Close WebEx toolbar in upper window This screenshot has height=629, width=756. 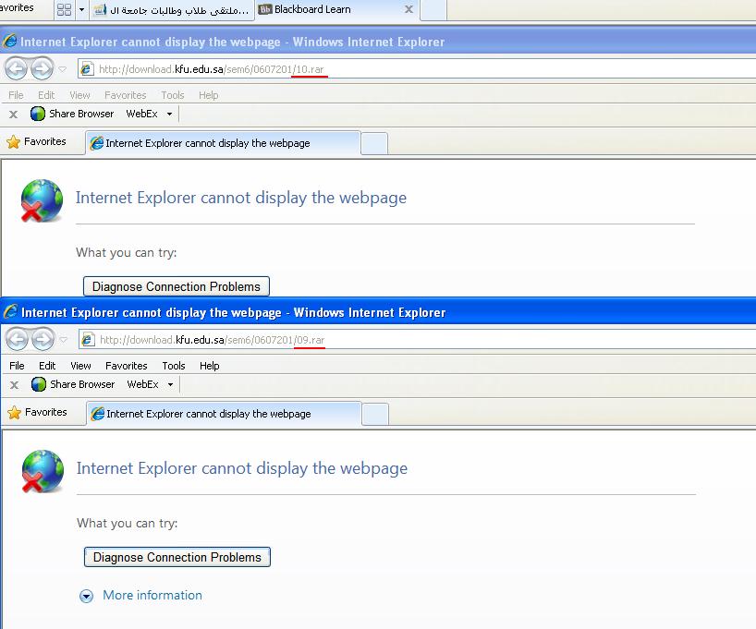(14, 115)
